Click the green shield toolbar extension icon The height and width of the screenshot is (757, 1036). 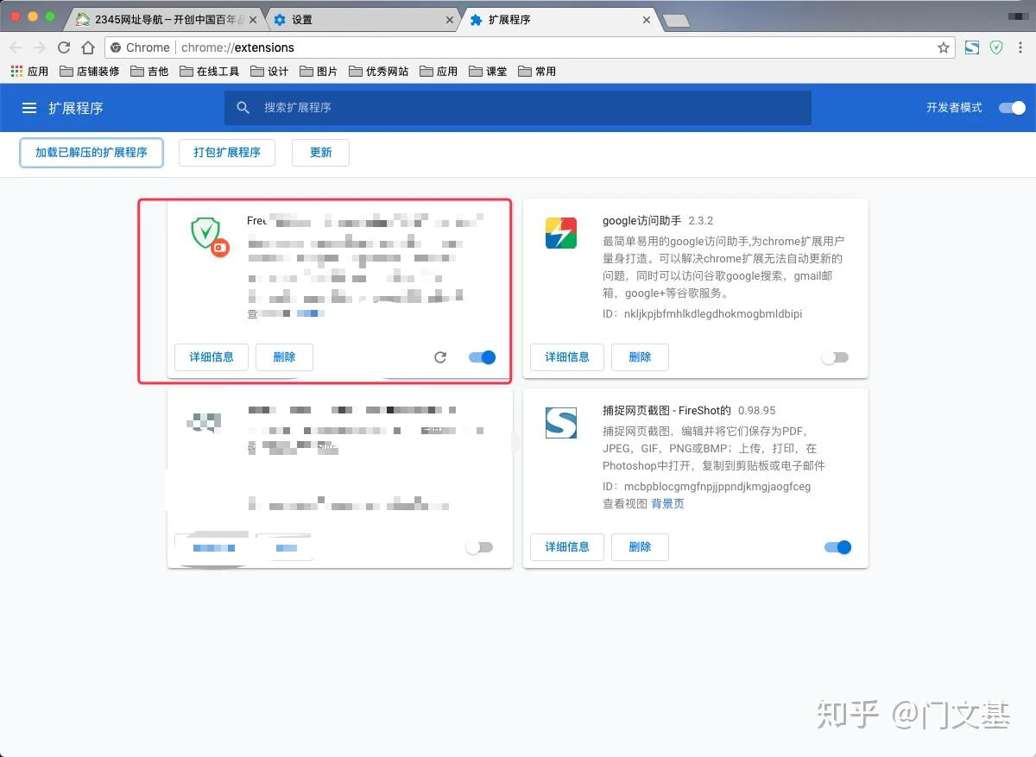point(996,47)
